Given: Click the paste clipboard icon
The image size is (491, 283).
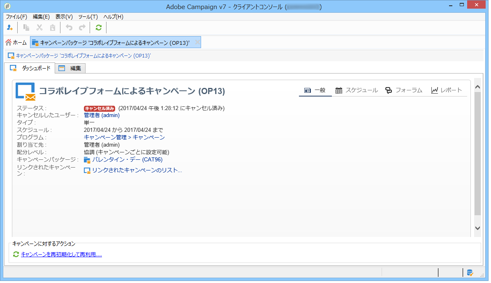Looking at the screenshot, I should (x=53, y=28).
